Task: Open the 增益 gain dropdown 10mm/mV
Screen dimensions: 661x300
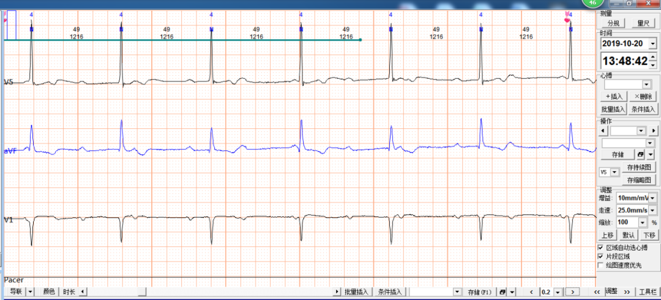Action: pos(652,197)
